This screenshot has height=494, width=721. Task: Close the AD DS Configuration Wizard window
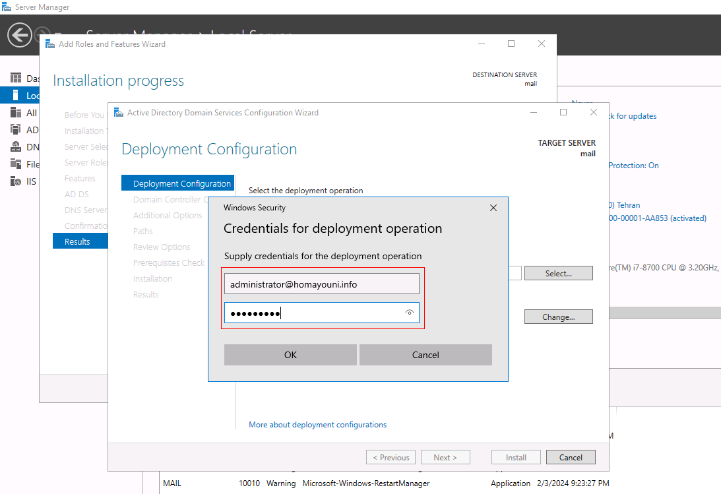pos(594,113)
